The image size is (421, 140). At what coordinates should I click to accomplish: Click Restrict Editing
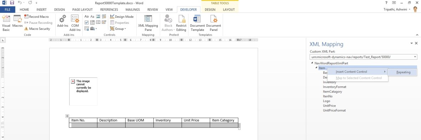coord(181,23)
